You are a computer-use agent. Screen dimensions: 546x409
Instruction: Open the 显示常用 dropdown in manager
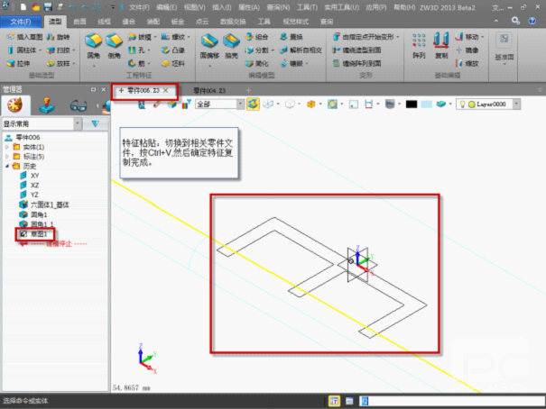[x=42, y=123]
